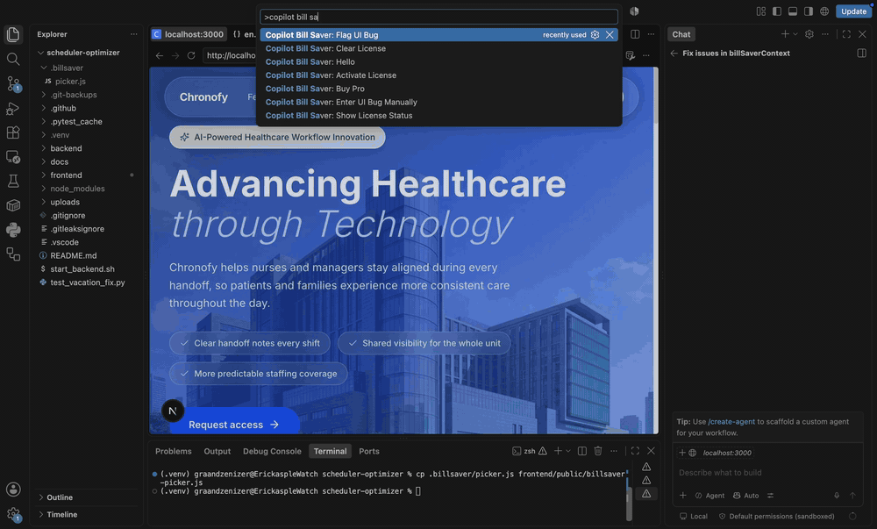Start a new chat with plus icon
877x529 pixels.
point(785,34)
